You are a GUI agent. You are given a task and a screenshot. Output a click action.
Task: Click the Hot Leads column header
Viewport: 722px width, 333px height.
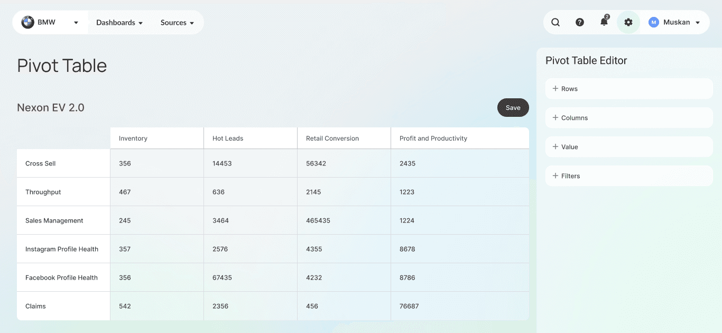click(251, 138)
